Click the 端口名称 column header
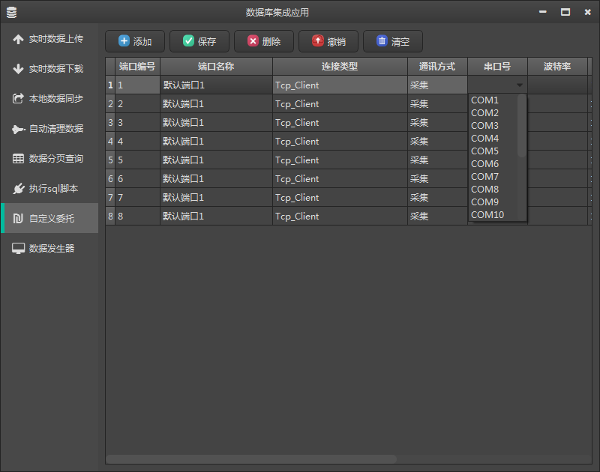600x472 pixels. [x=216, y=67]
